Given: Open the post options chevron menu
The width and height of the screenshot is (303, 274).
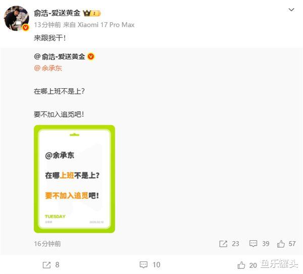Looking at the screenshot, I should click(x=291, y=10).
